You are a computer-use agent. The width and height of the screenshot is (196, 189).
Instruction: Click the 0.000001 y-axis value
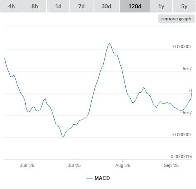pyautogui.click(x=182, y=47)
